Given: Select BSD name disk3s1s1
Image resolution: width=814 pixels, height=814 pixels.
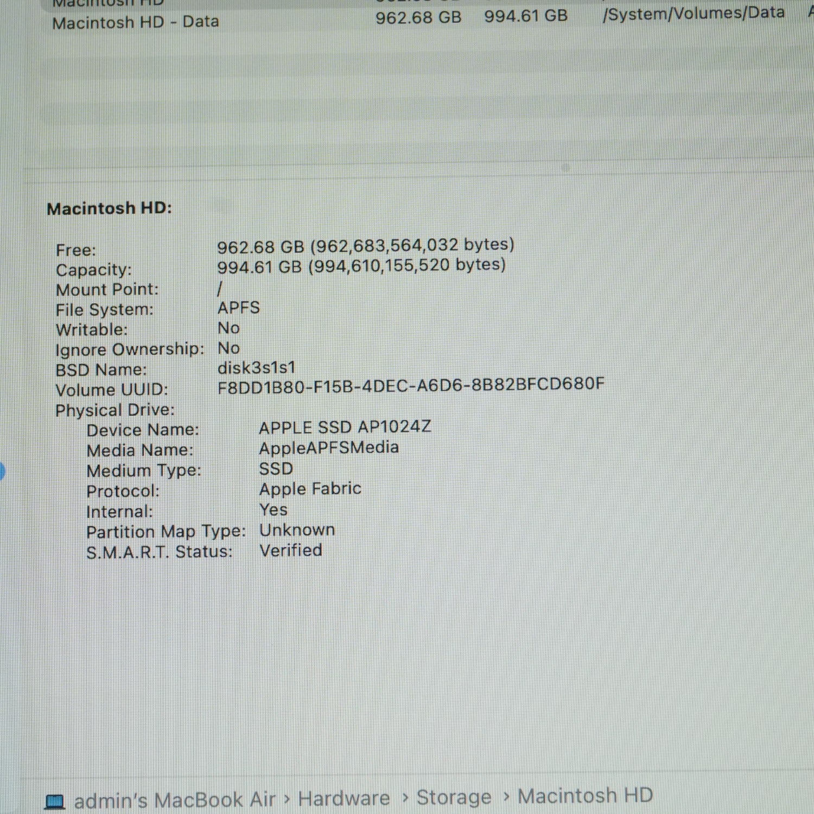Looking at the screenshot, I should click(x=257, y=368).
